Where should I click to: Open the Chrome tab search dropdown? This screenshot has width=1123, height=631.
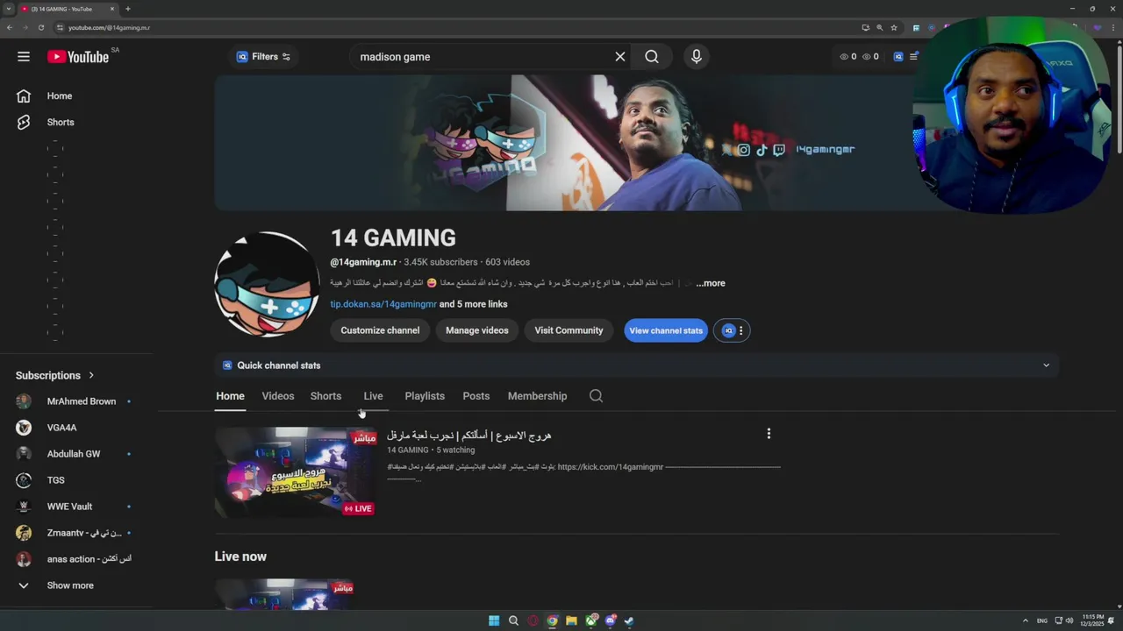point(8,9)
